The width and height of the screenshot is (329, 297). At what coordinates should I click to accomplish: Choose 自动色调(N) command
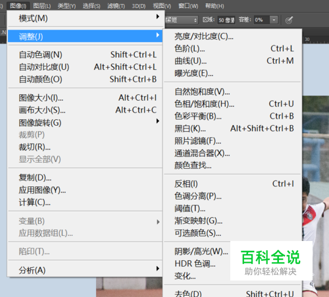[x=85, y=55]
